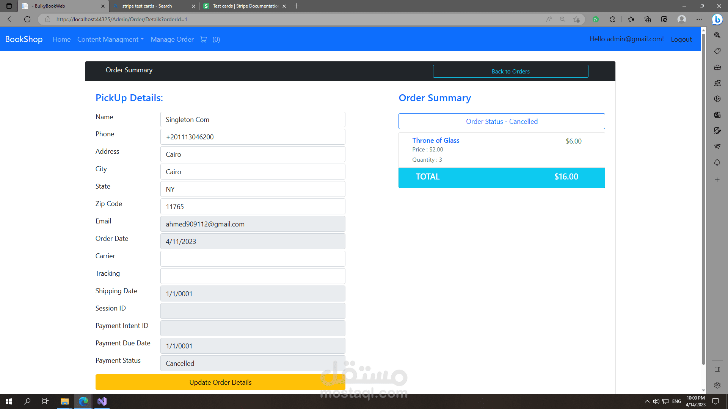This screenshot has height=409, width=728.
Task: Click the shopping cart icon in navbar
Action: (x=204, y=39)
